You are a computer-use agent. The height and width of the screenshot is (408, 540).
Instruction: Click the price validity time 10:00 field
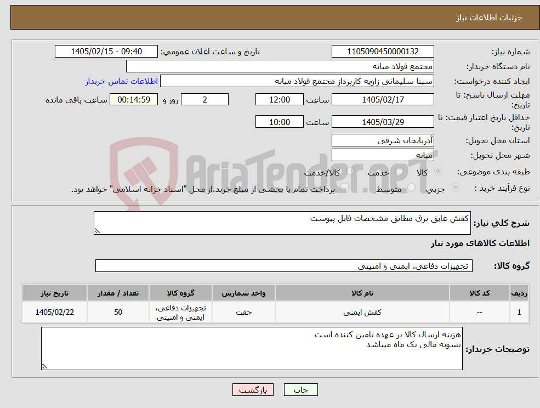click(x=279, y=122)
